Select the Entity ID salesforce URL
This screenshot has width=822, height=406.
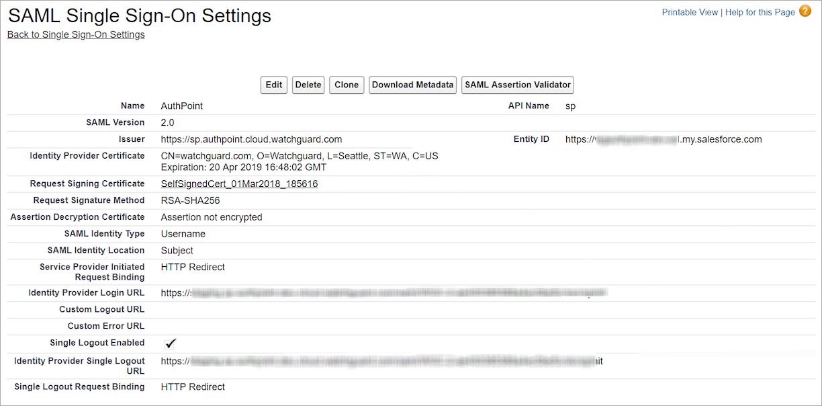[x=664, y=139]
